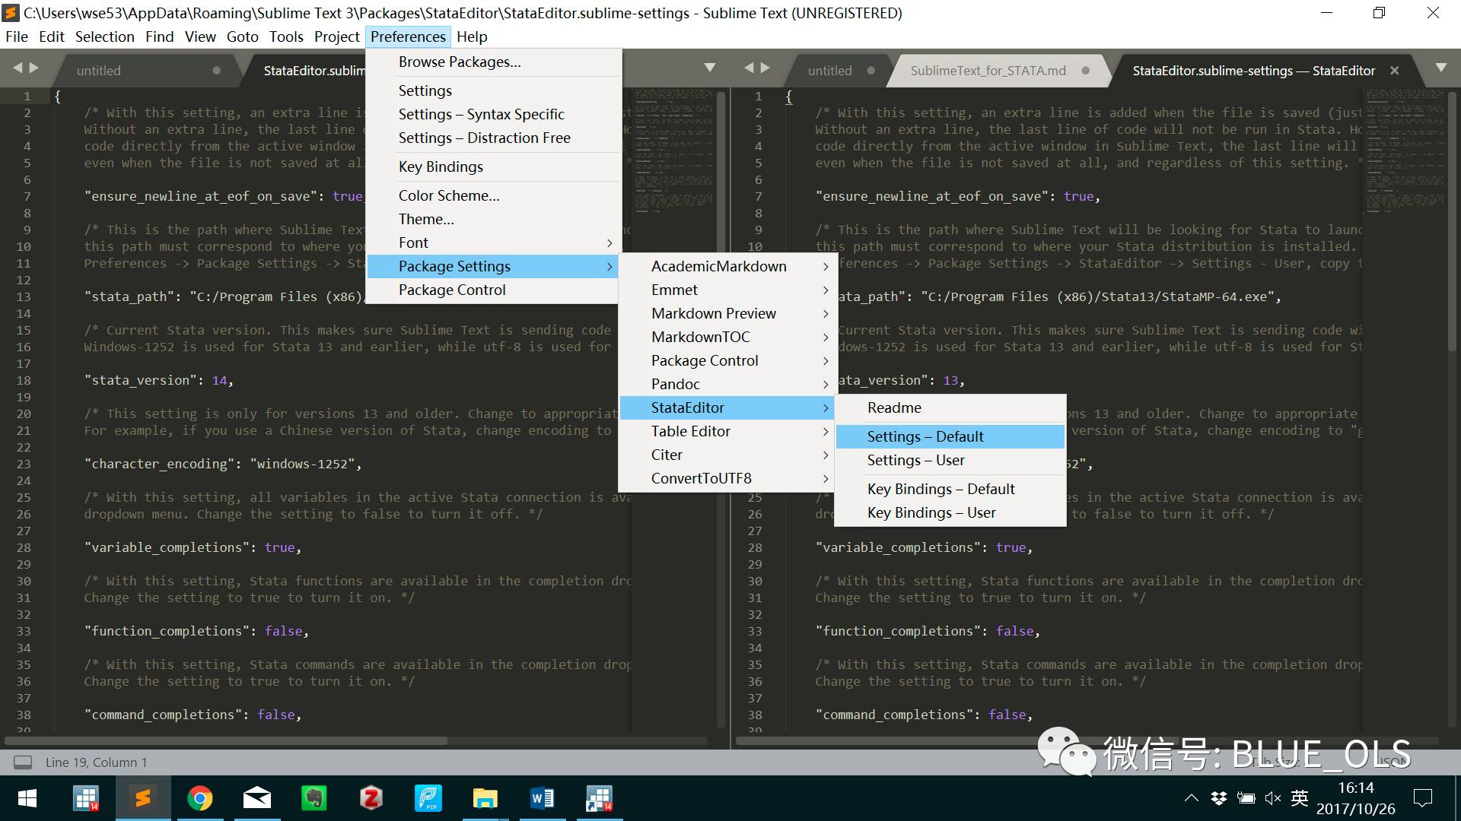Expand the Emmet package submenu
The image size is (1461, 821).
727,290
